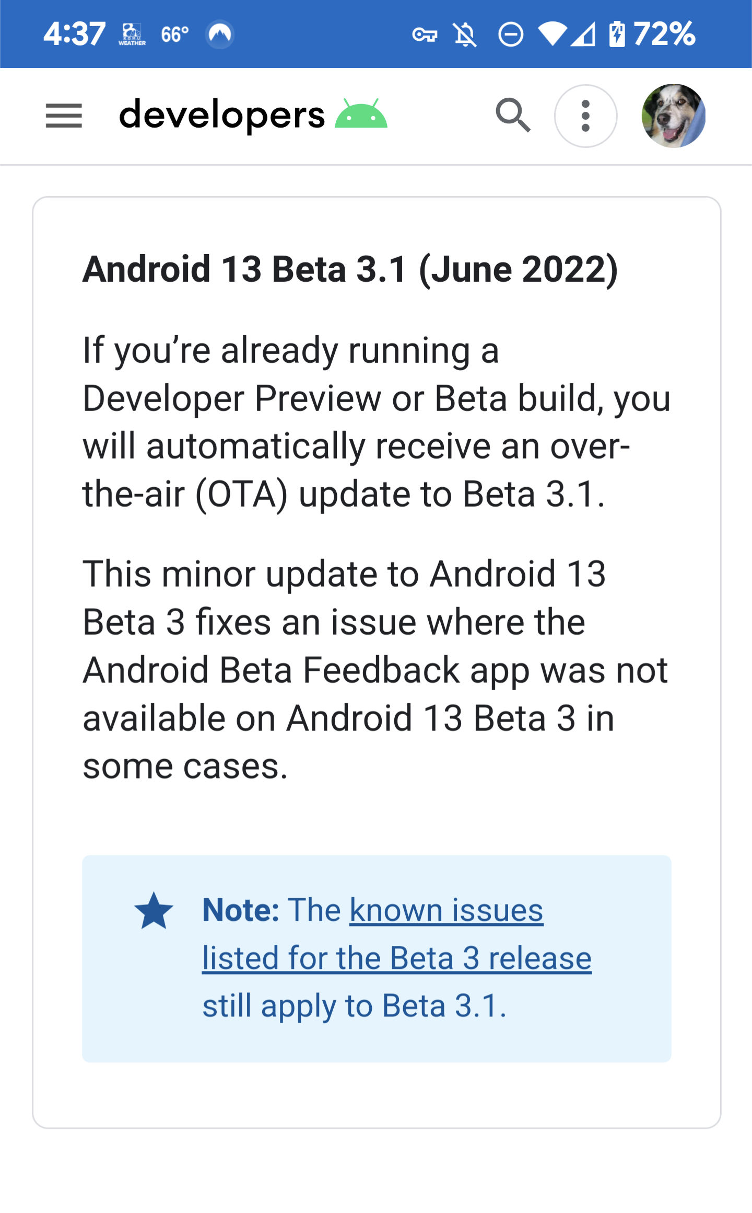Tap the Wi-Fi signal status icon
752x1213 pixels.
point(552,35)
